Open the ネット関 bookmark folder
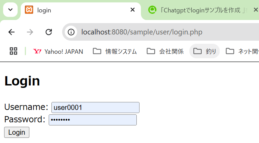This screenshot has height=143, width=259. click(x=242, y=51)
